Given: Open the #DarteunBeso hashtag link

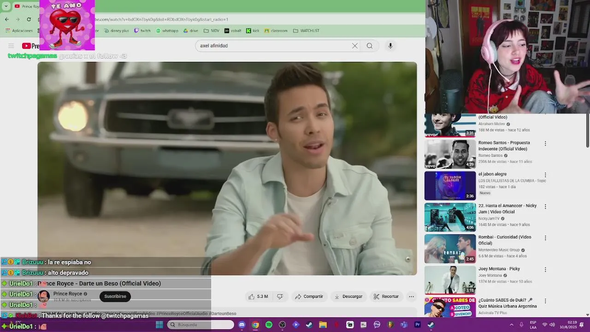Looking at the screenshot, I should click(223, 314).
